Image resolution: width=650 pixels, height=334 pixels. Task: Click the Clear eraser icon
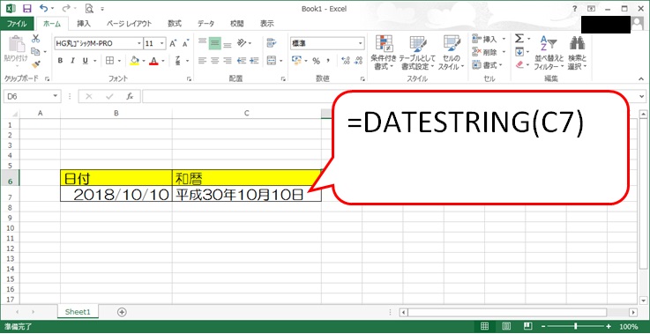(519, 64)
